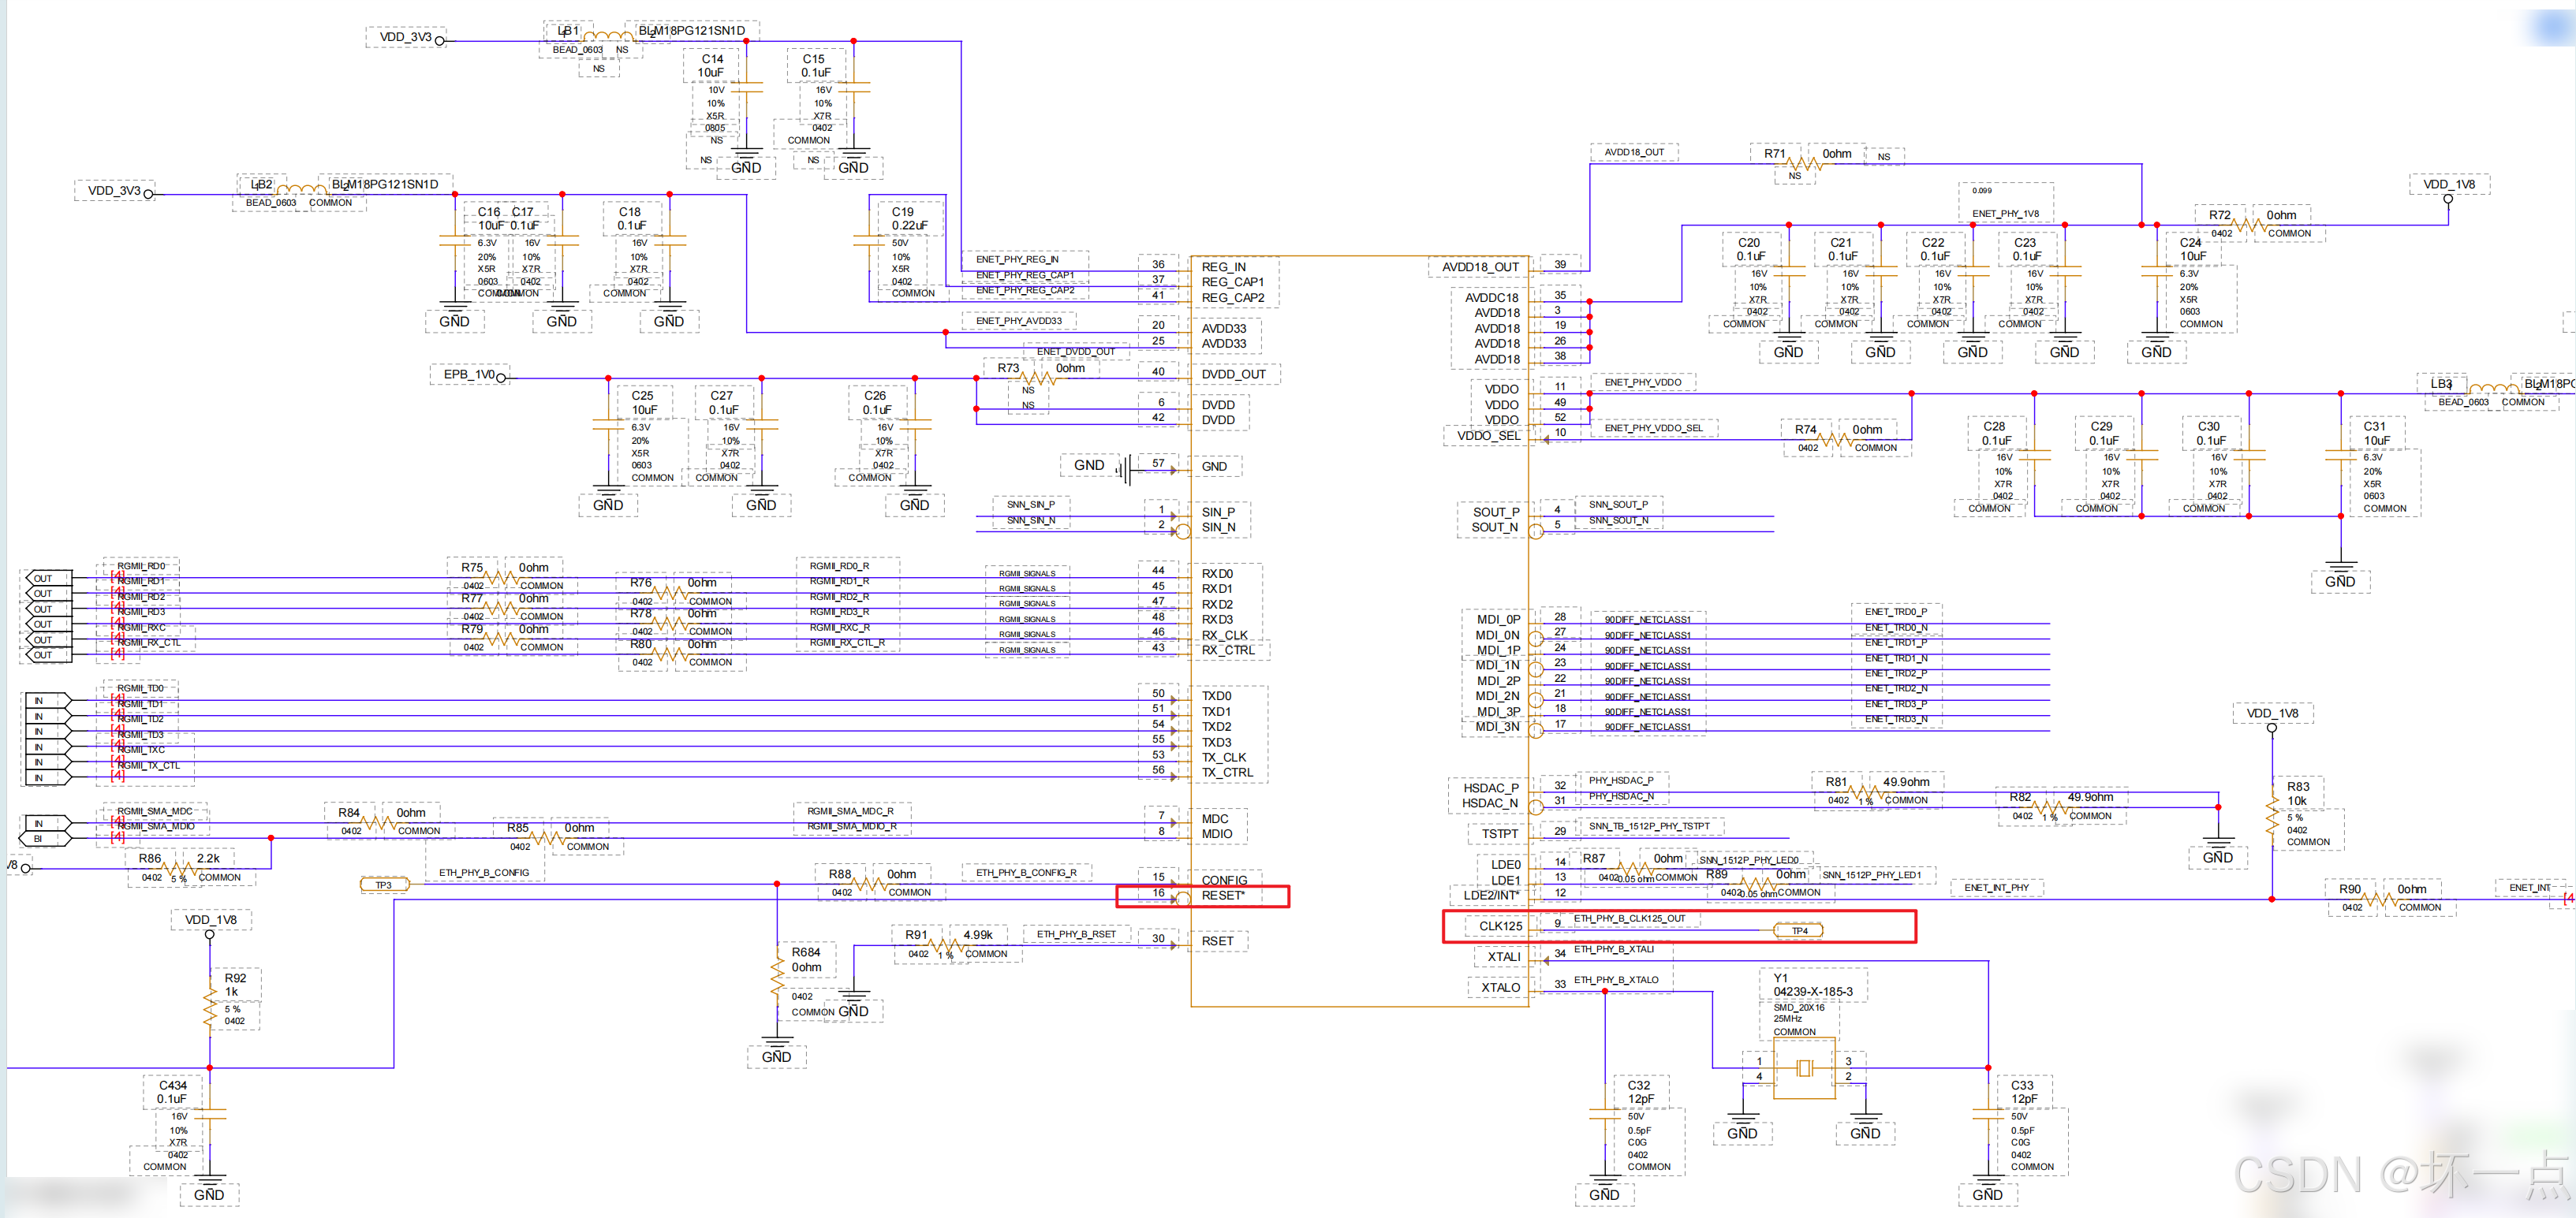This screenshot has width=2576, height=1218.
Task: Click the RGMII_RD0 OUT port connector
Action: pos(48,579)
